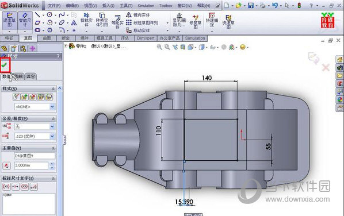Click the 修复草图 repair sketch tool

pyautogui.click(x=195, y=21)
